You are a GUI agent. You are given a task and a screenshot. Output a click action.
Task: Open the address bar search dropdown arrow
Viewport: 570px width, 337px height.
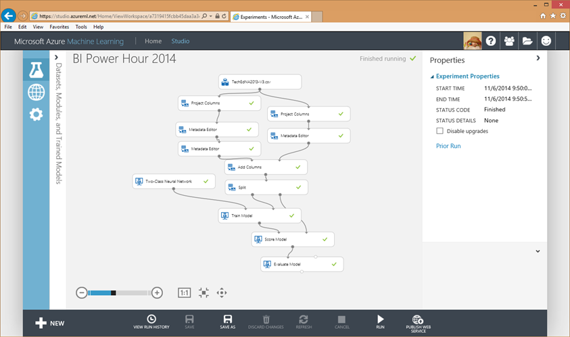coord(210,16)
